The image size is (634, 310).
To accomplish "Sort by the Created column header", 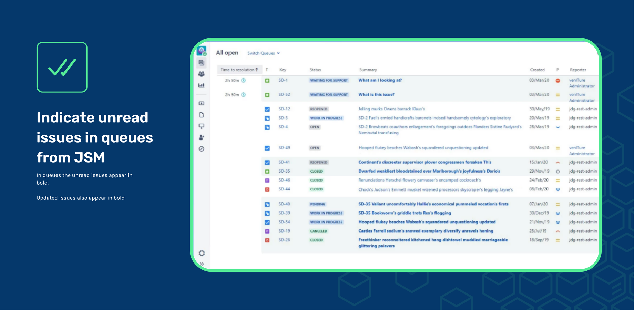I will (538, 70).
